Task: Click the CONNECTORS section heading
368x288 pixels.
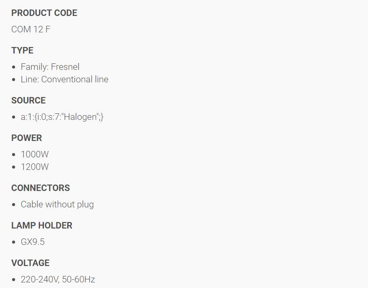Action: (41, 188)
